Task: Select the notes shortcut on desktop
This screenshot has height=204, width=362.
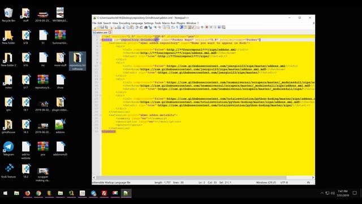Action: [8, 82]
